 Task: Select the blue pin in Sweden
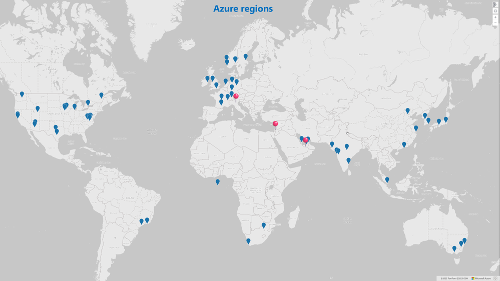(246, 56)
